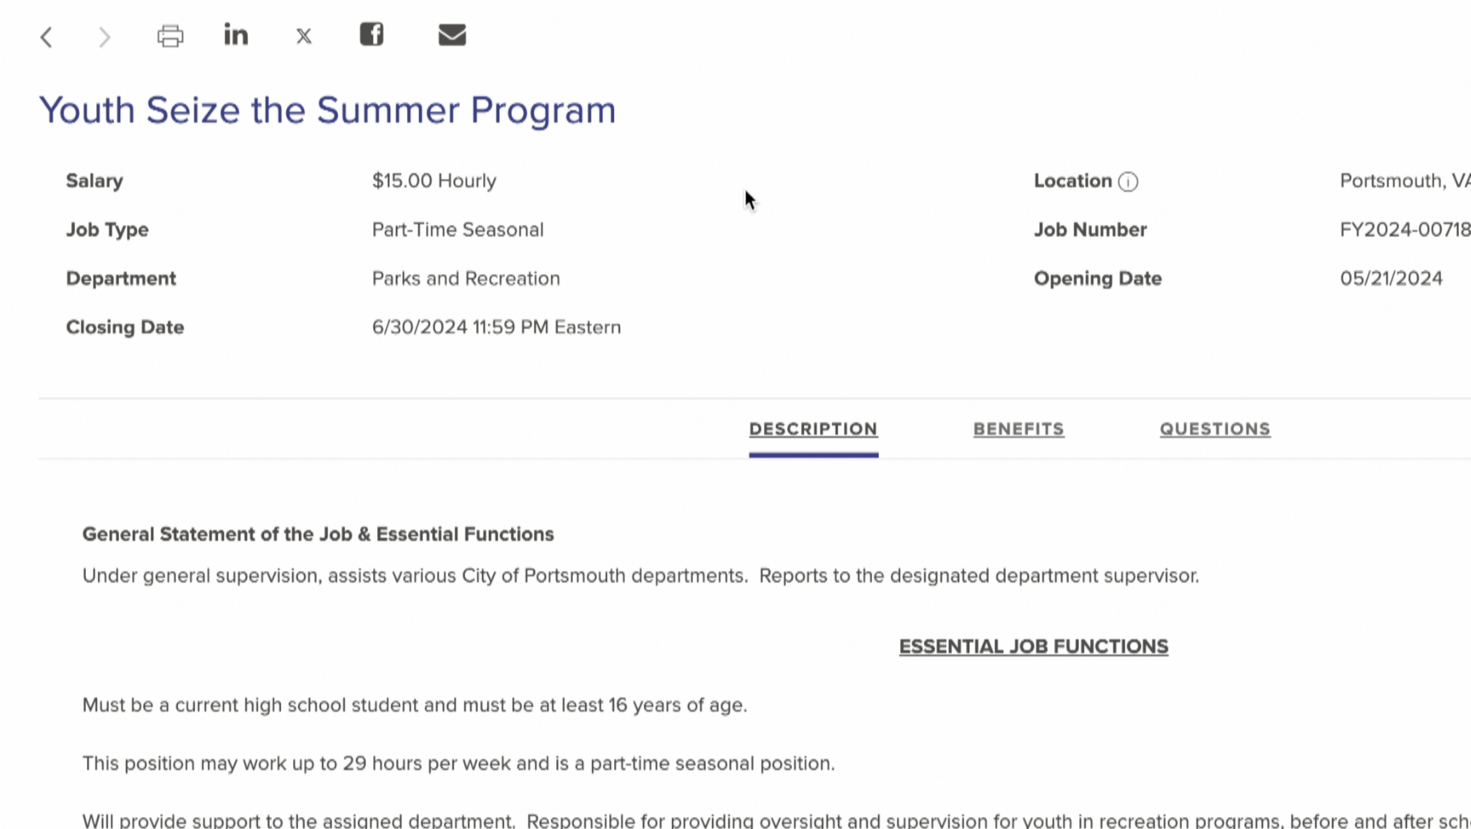Share the job on Facebook
1471x829 pixels.
click(x=371, y=34)
